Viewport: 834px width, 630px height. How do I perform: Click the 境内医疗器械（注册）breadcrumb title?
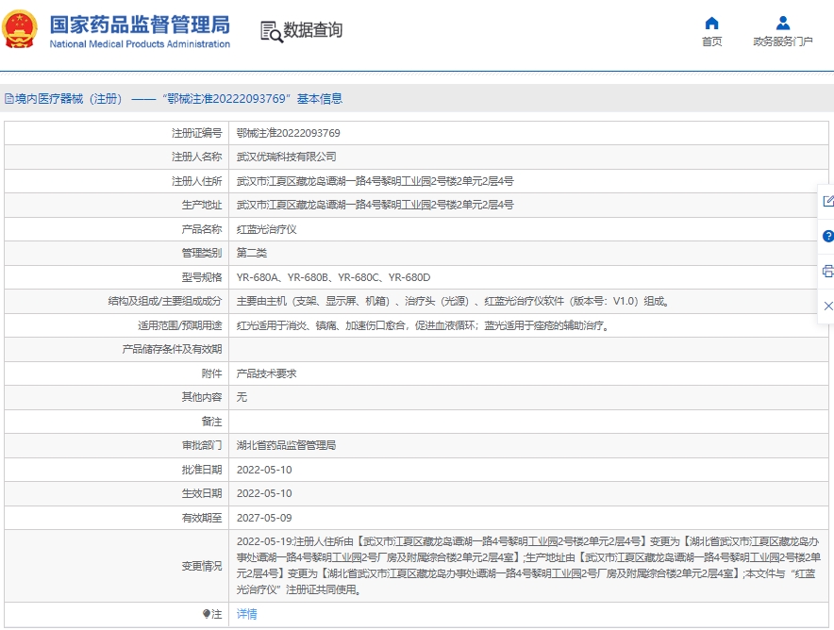tap(69, 99)
